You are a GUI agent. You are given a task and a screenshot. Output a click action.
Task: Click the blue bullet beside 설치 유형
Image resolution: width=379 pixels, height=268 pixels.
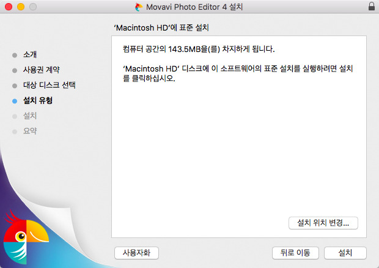pos(15,101)
